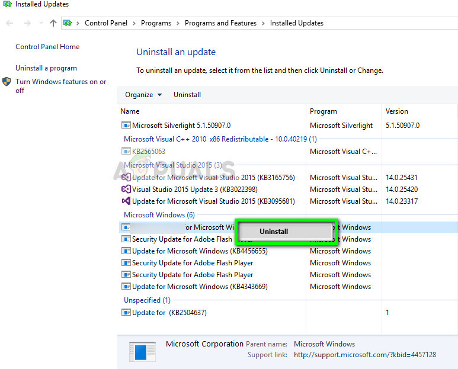The width and height of the screenshot is (458, 369).
Task: Click Visual Studio icon for KB3095681
Action: tap(126, 201)
